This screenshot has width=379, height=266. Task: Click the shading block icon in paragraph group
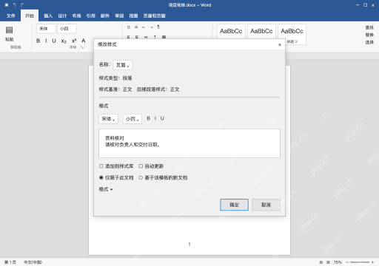click(x=164, y=37)
